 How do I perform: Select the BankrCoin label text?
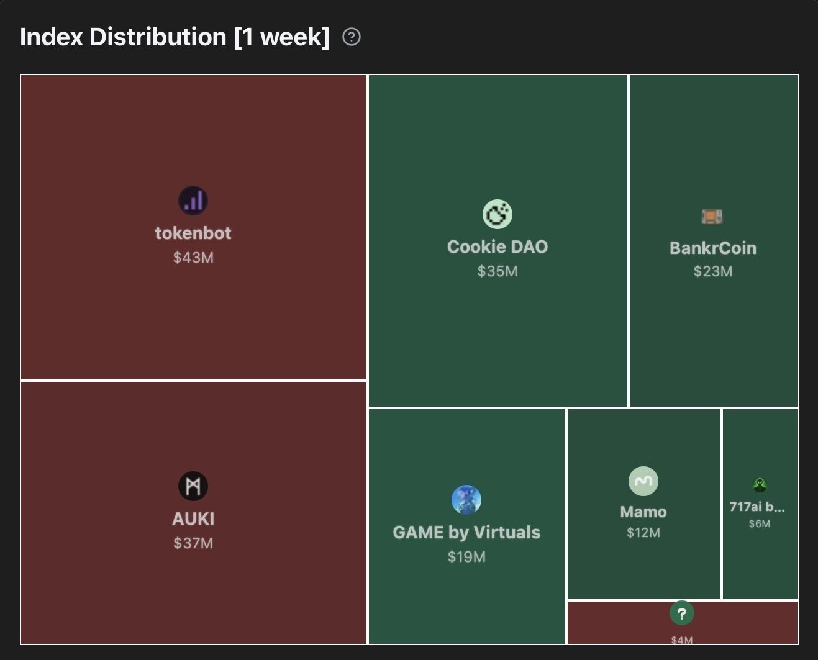tap(712, 248)
